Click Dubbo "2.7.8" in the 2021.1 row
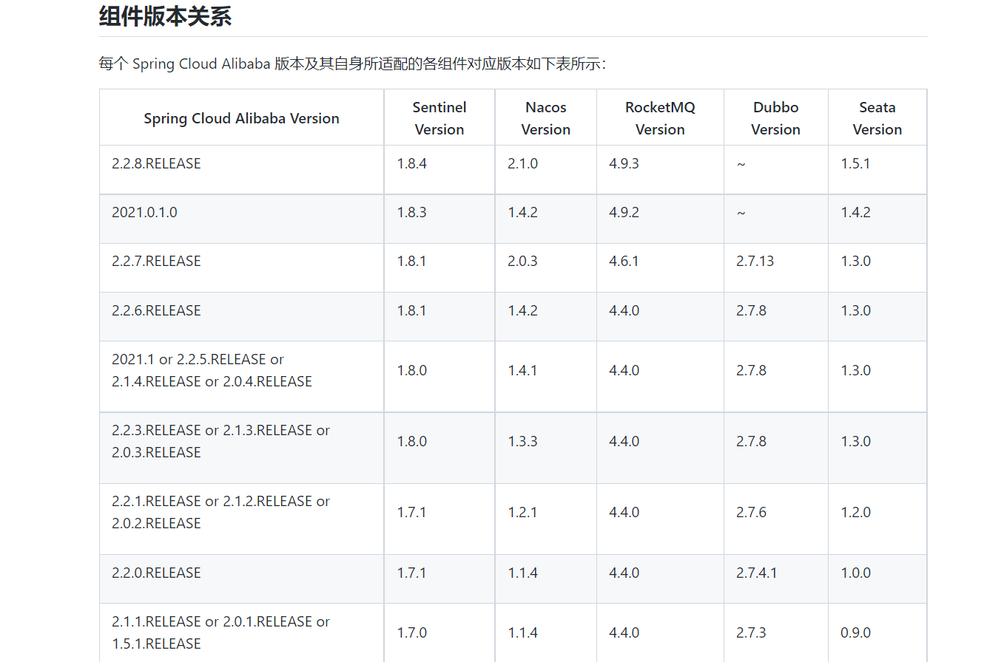The image size is (984, 662). tap(751, 370)
